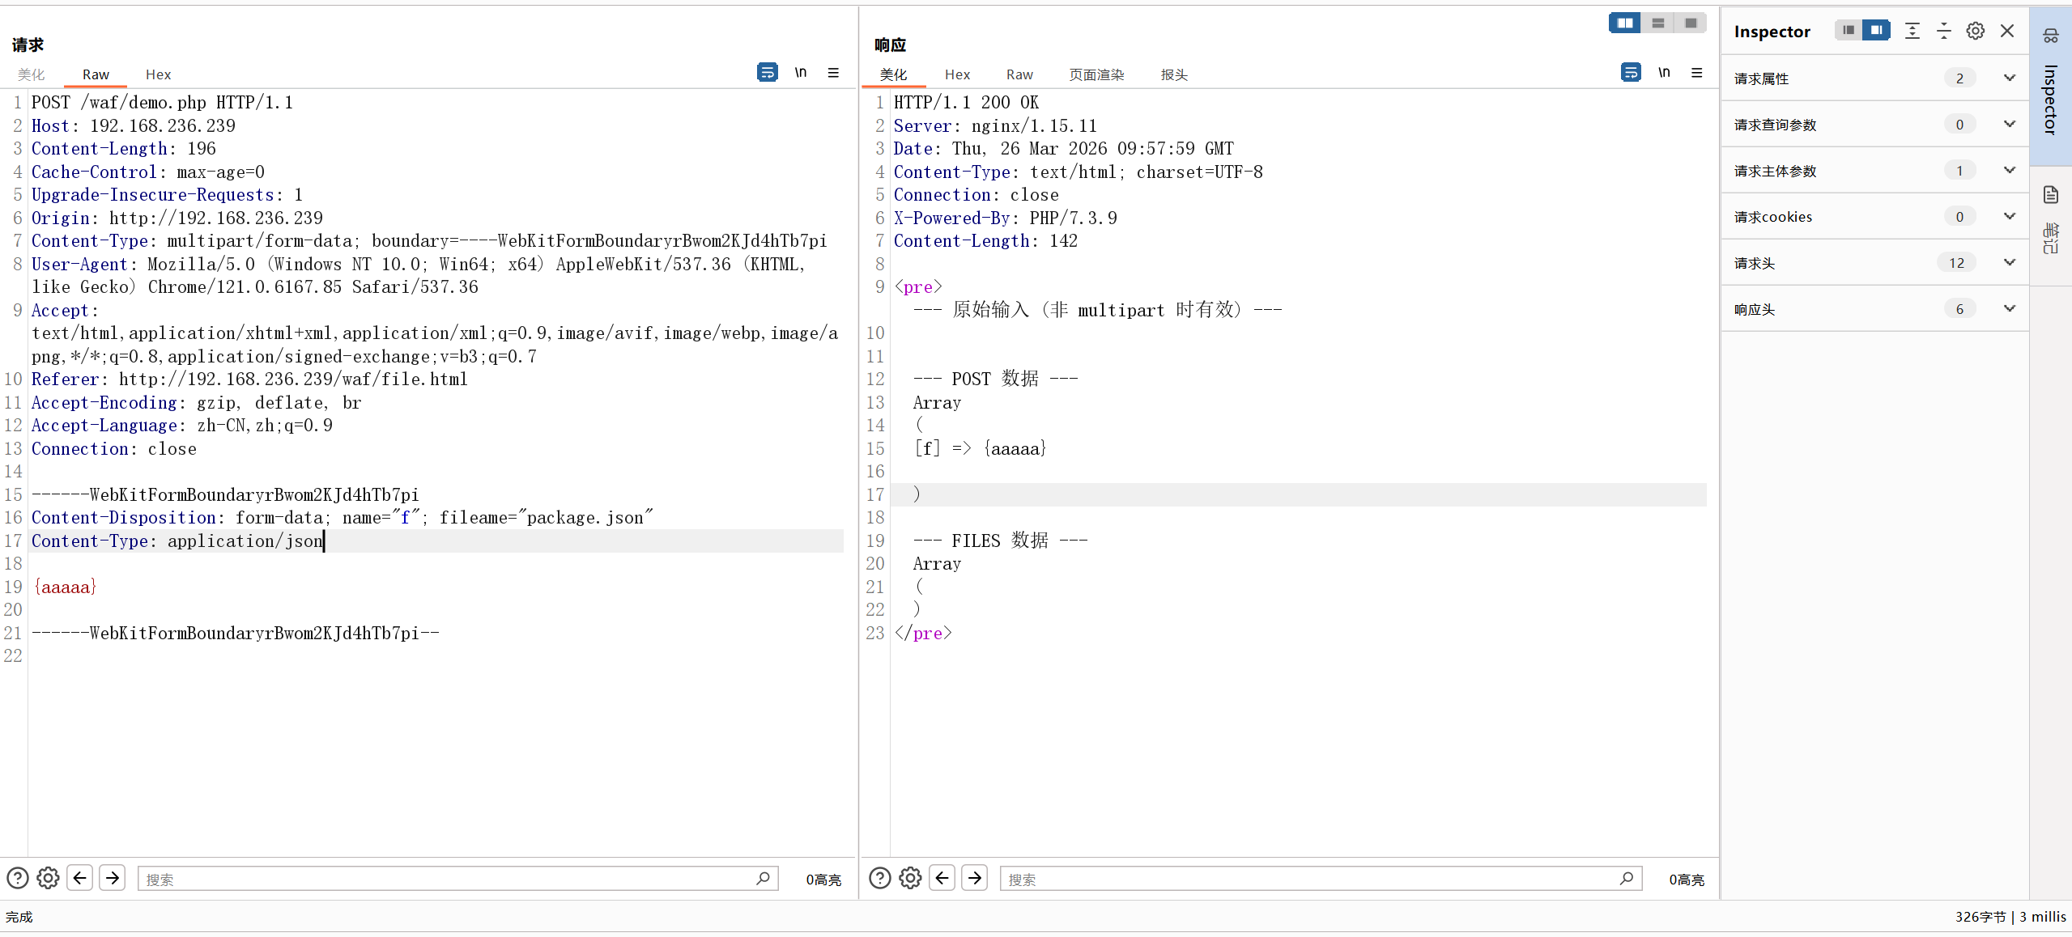Click the Inspector's expand all sections icon

(x=1912, y=31)
